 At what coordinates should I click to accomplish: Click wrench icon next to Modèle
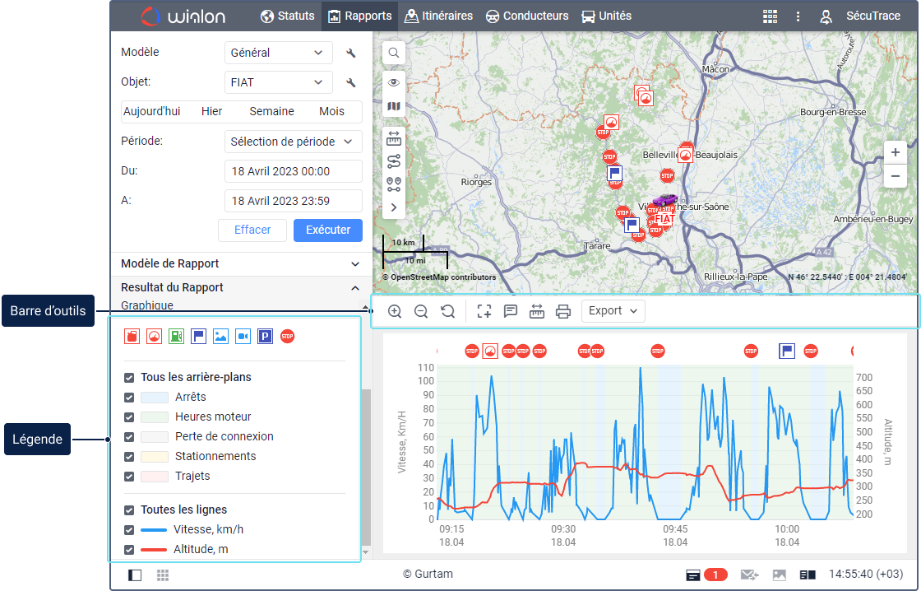pyautogui.click(x=350, y=53)
